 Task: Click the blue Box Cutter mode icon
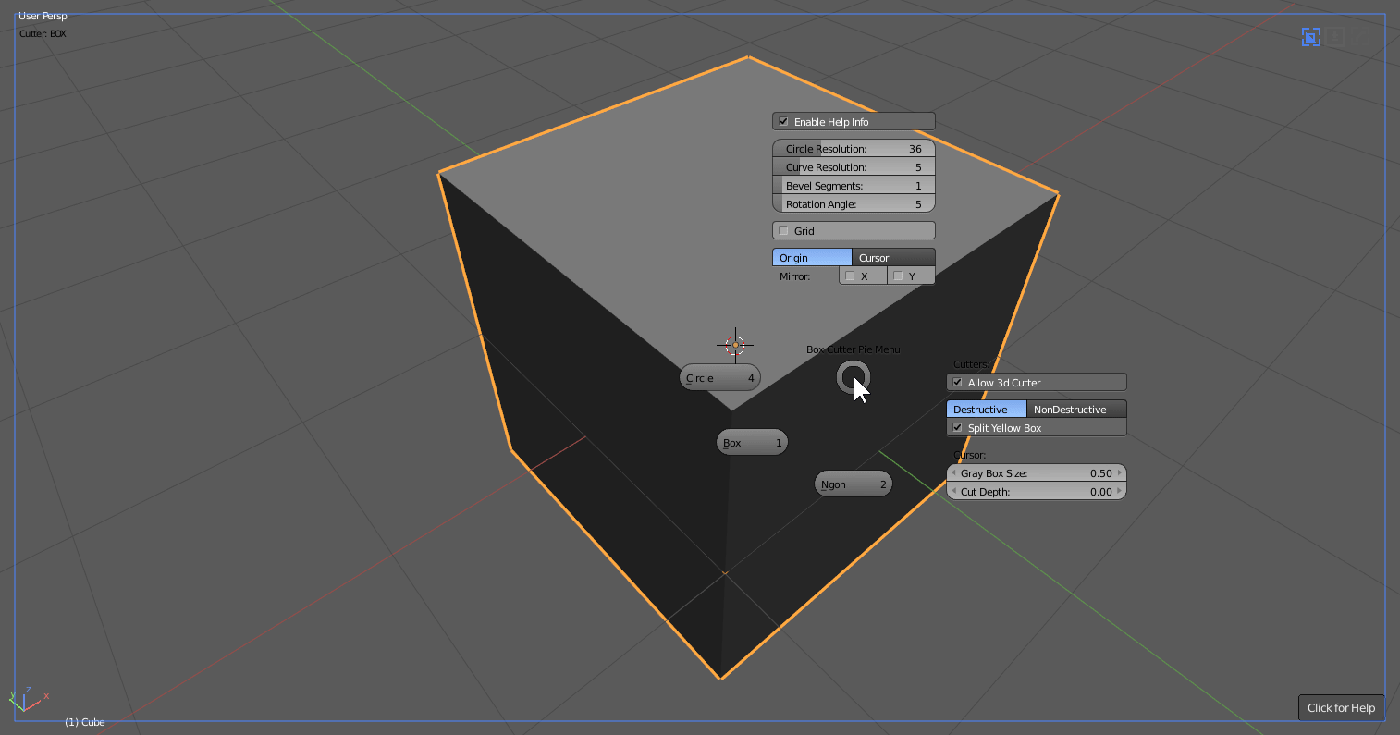1310,37
